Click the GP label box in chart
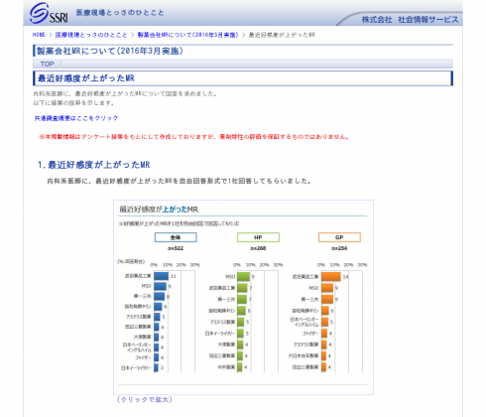486x417 pixels. (339, 237)
